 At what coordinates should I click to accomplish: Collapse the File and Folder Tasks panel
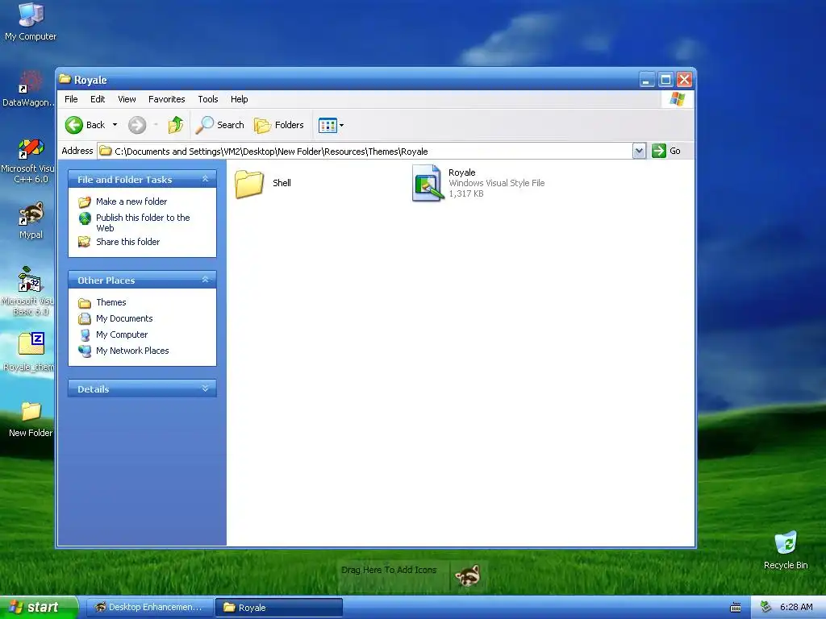click(x=206, y=179)
